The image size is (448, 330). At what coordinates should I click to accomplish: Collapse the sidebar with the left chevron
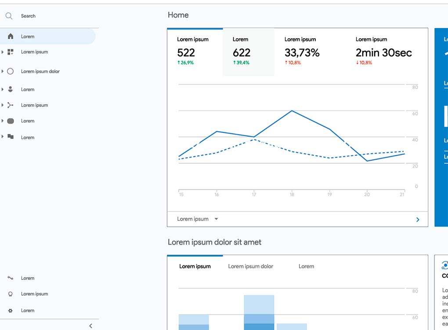click(x=90, y=326)
